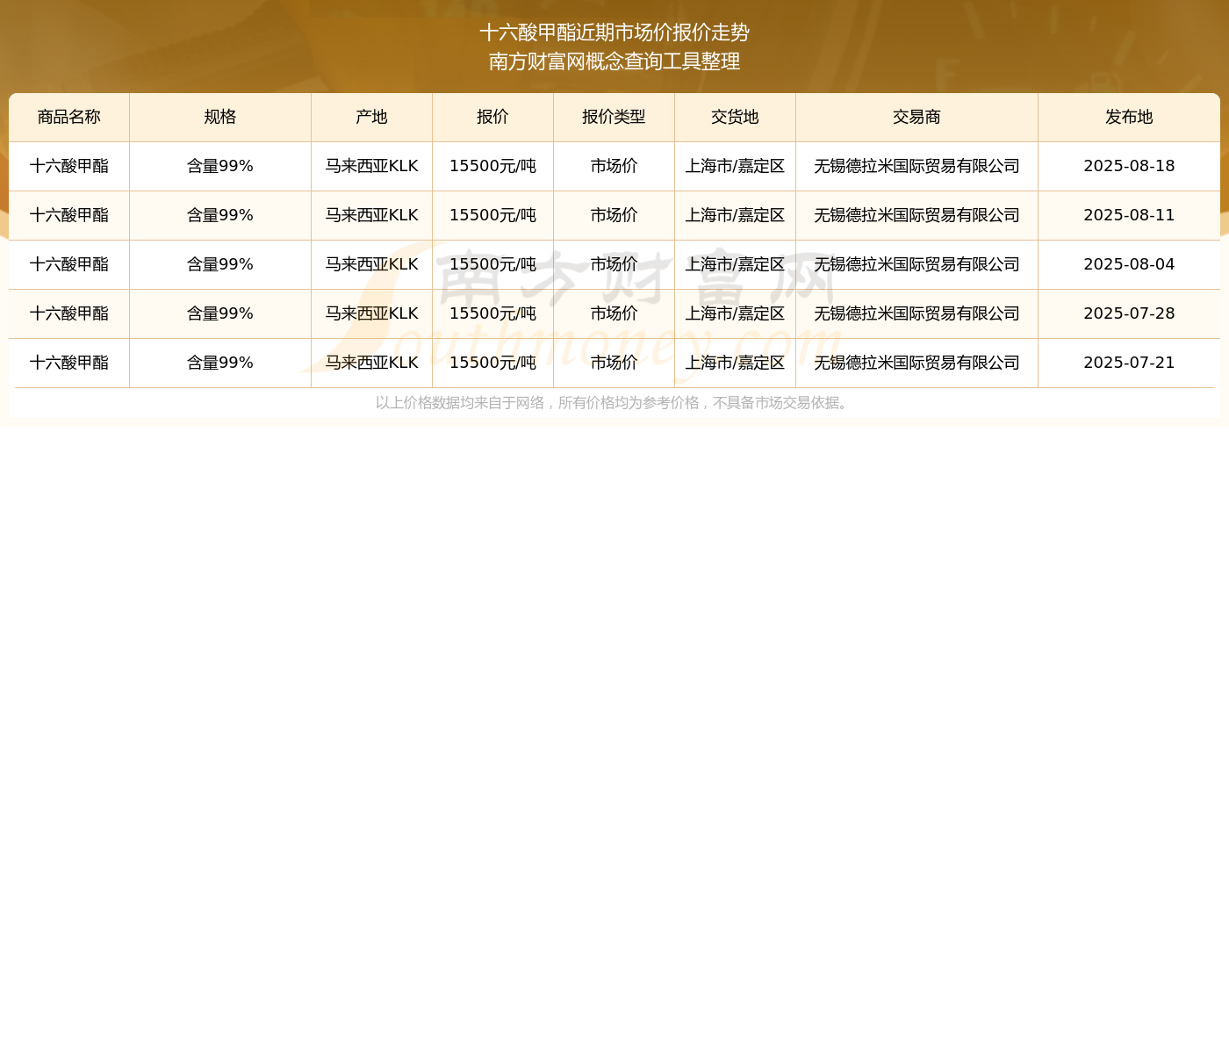The height and width of the screenshot is (1058, 1229).
Task: Click 马来西亚KLK in the 2025-07-21 row
Action: pos(372,363)
